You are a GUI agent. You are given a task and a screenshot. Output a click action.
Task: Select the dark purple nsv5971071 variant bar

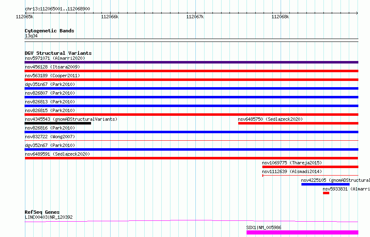pyautogui.click(x=191, y=62)
